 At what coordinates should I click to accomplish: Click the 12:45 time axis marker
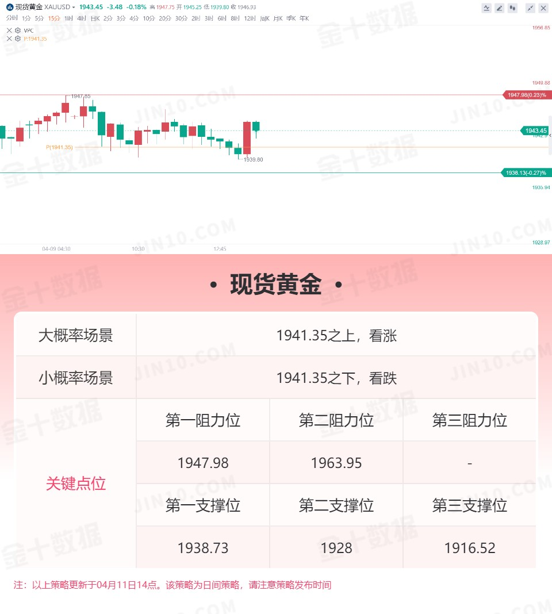(220, 249)
